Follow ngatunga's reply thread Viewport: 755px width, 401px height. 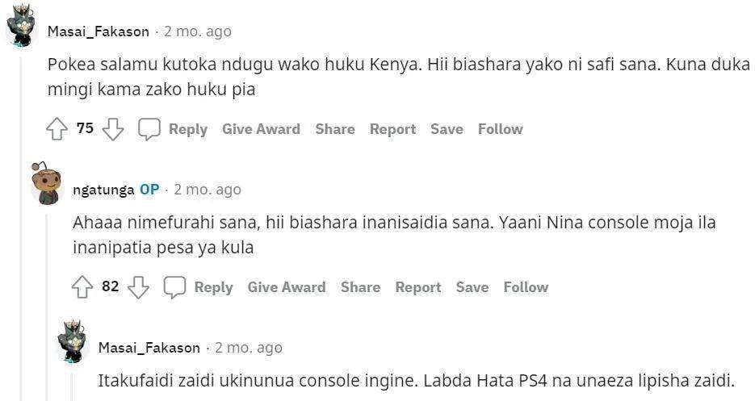pyautogui.click(x=526, y=287)
